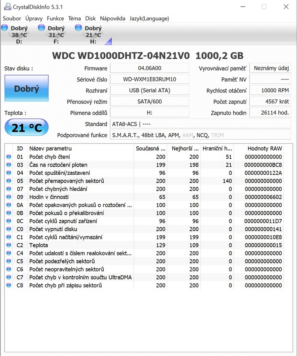Viewport: 297px width, 356px height.
Task: Click the CrystalDiskInfo app icon in title bar
Action: pos(7,7)
